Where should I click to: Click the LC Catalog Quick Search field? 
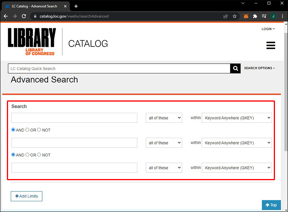(119, 69)
